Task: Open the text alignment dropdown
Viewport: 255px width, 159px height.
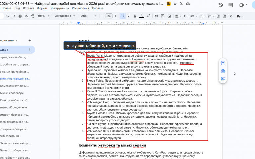Action: [178, 16]
